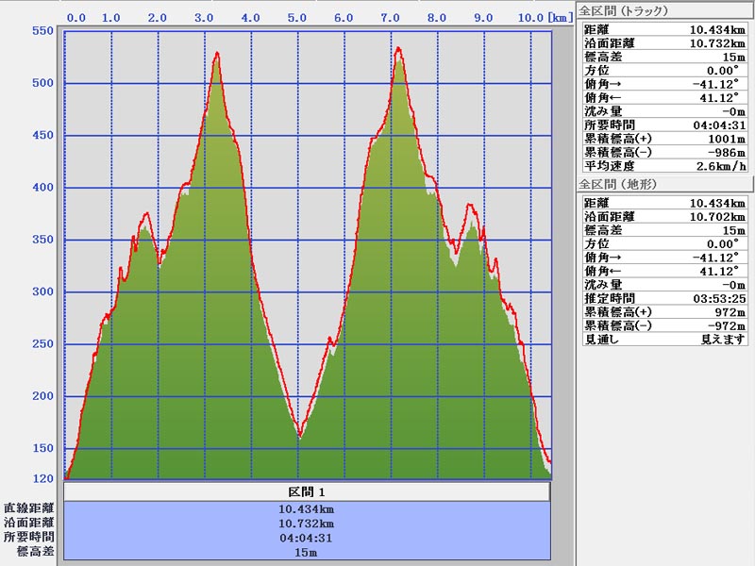755x566 pixels.
Task: Click the 10.0 km label on distance axis
Action: point(530,18)
